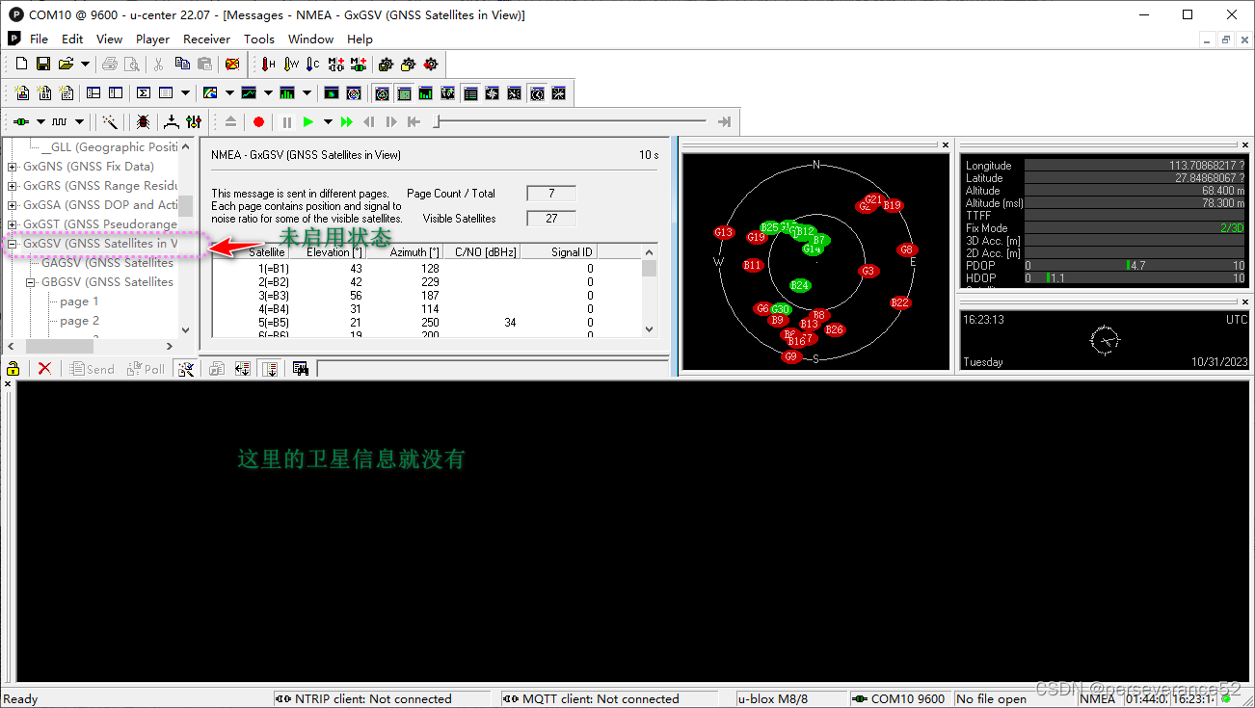Click the Poll button
This screenshot has height=708, width=1255.
(x=146, y=369)
